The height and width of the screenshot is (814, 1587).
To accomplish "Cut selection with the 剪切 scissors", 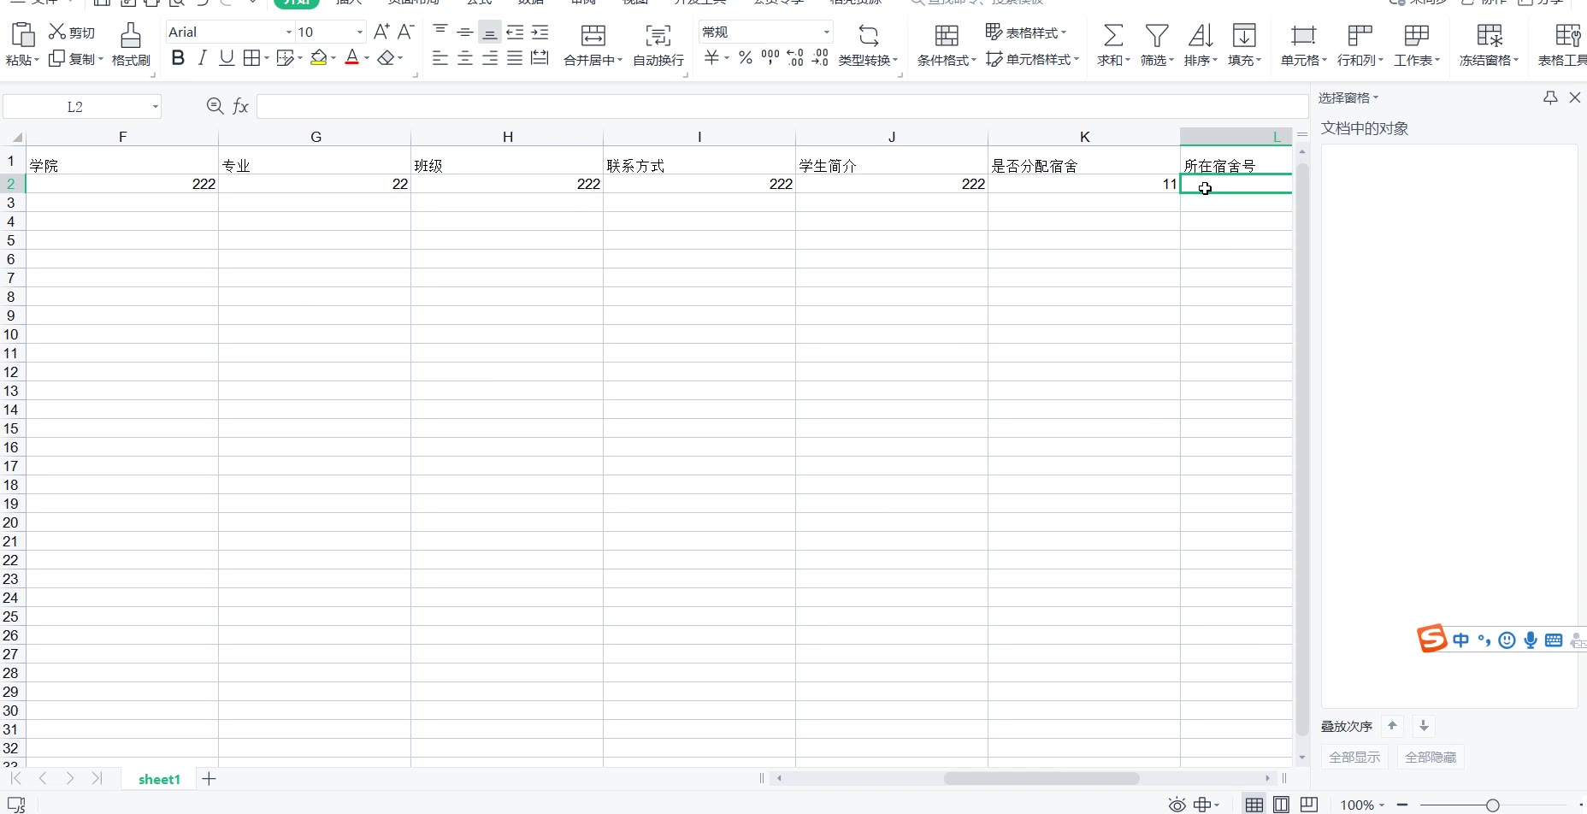I will (x=72, y=32).
